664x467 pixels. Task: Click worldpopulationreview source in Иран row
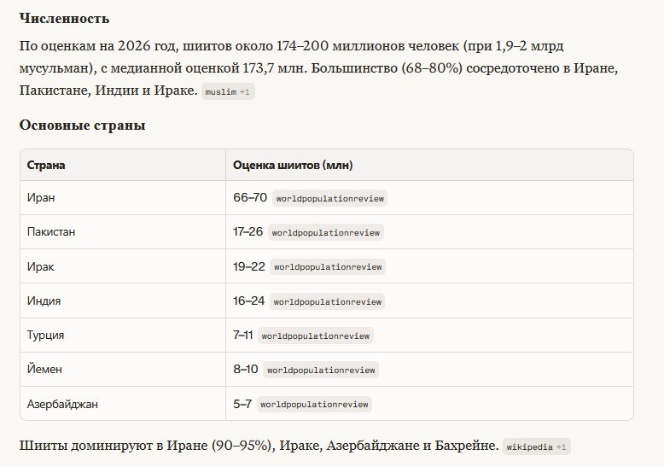pos(329,198)
